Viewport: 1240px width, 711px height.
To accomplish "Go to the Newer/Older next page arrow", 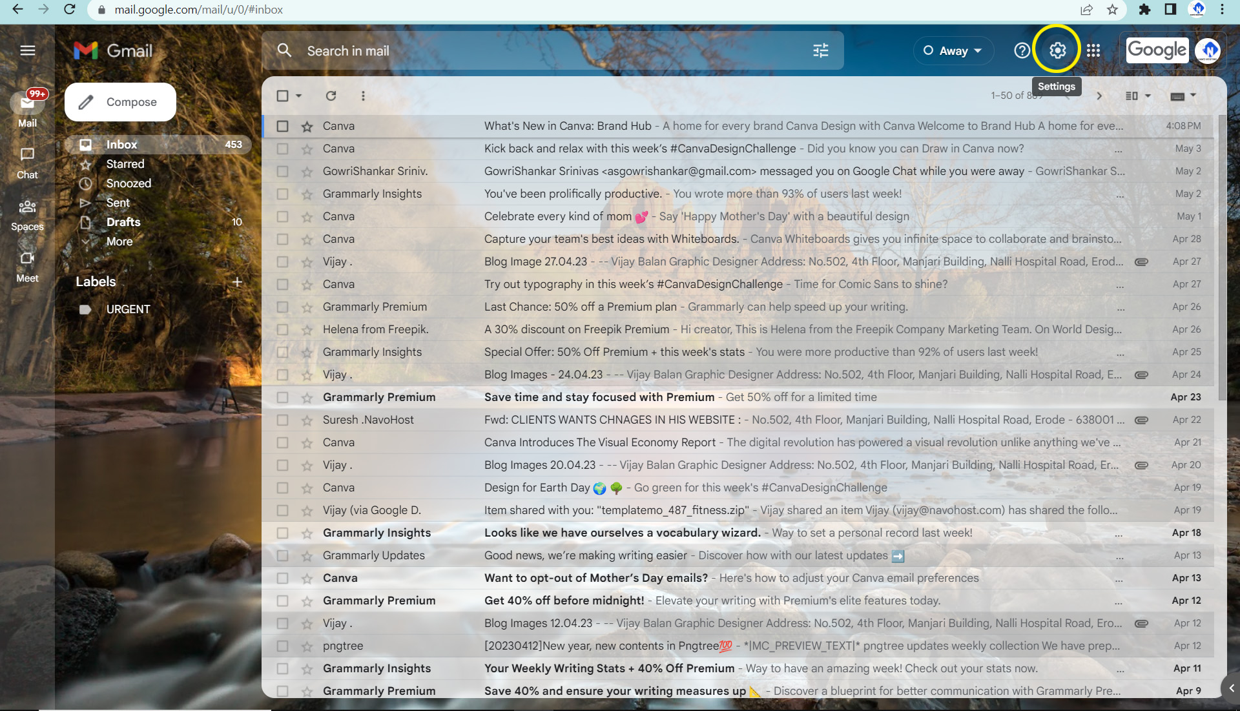I will [x=1099, y=96].
